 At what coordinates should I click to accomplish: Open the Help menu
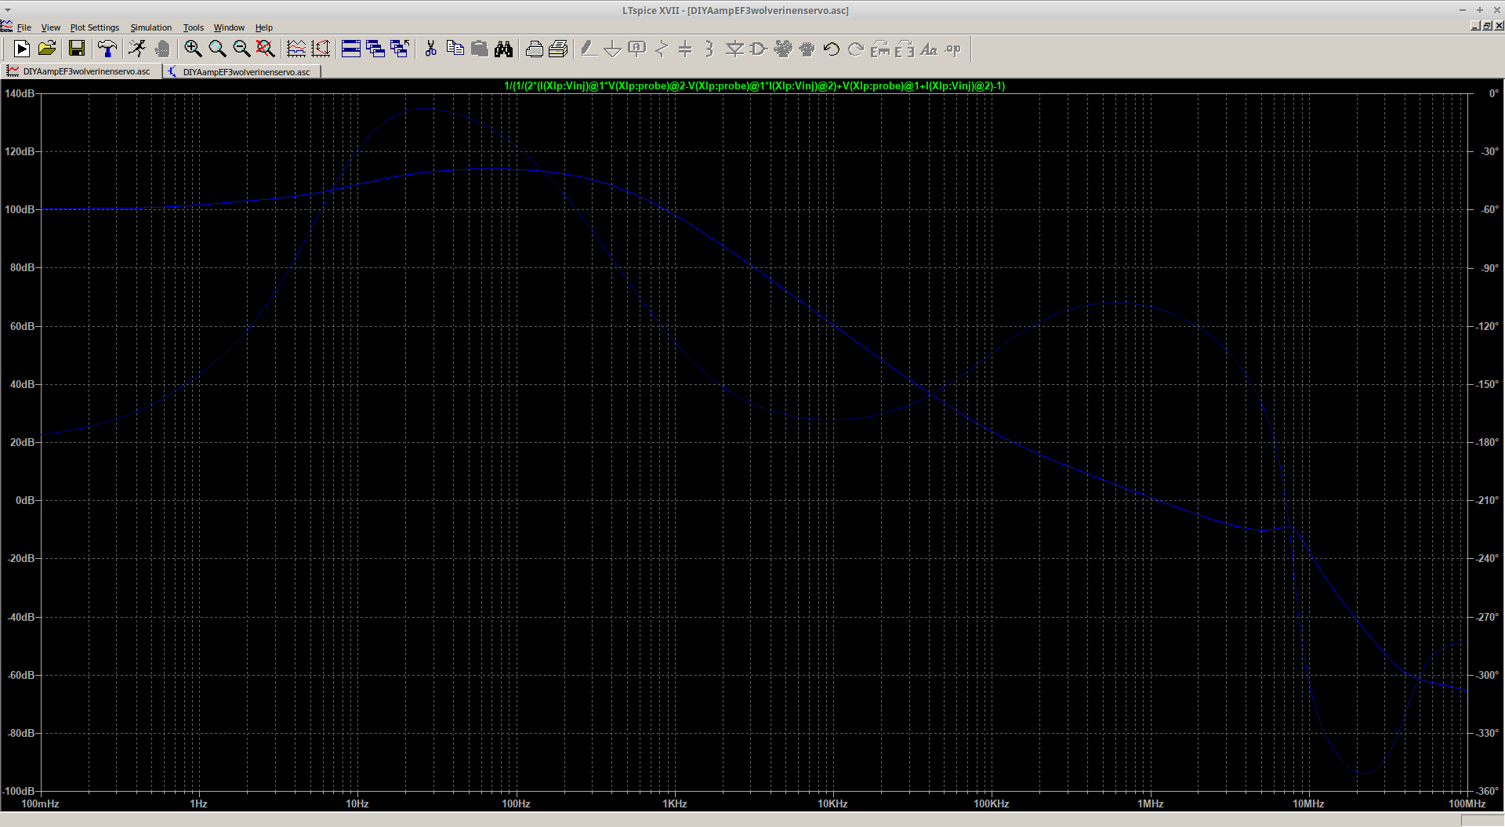[x=264, y=27]
